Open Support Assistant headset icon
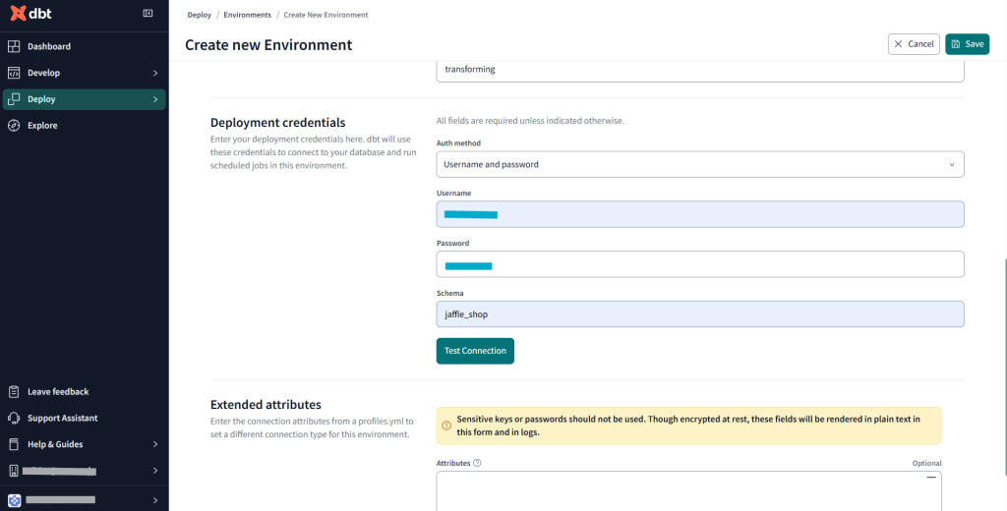Image resolution: width=1007 pixels, height=511 pixels. [x=14, y=418]
